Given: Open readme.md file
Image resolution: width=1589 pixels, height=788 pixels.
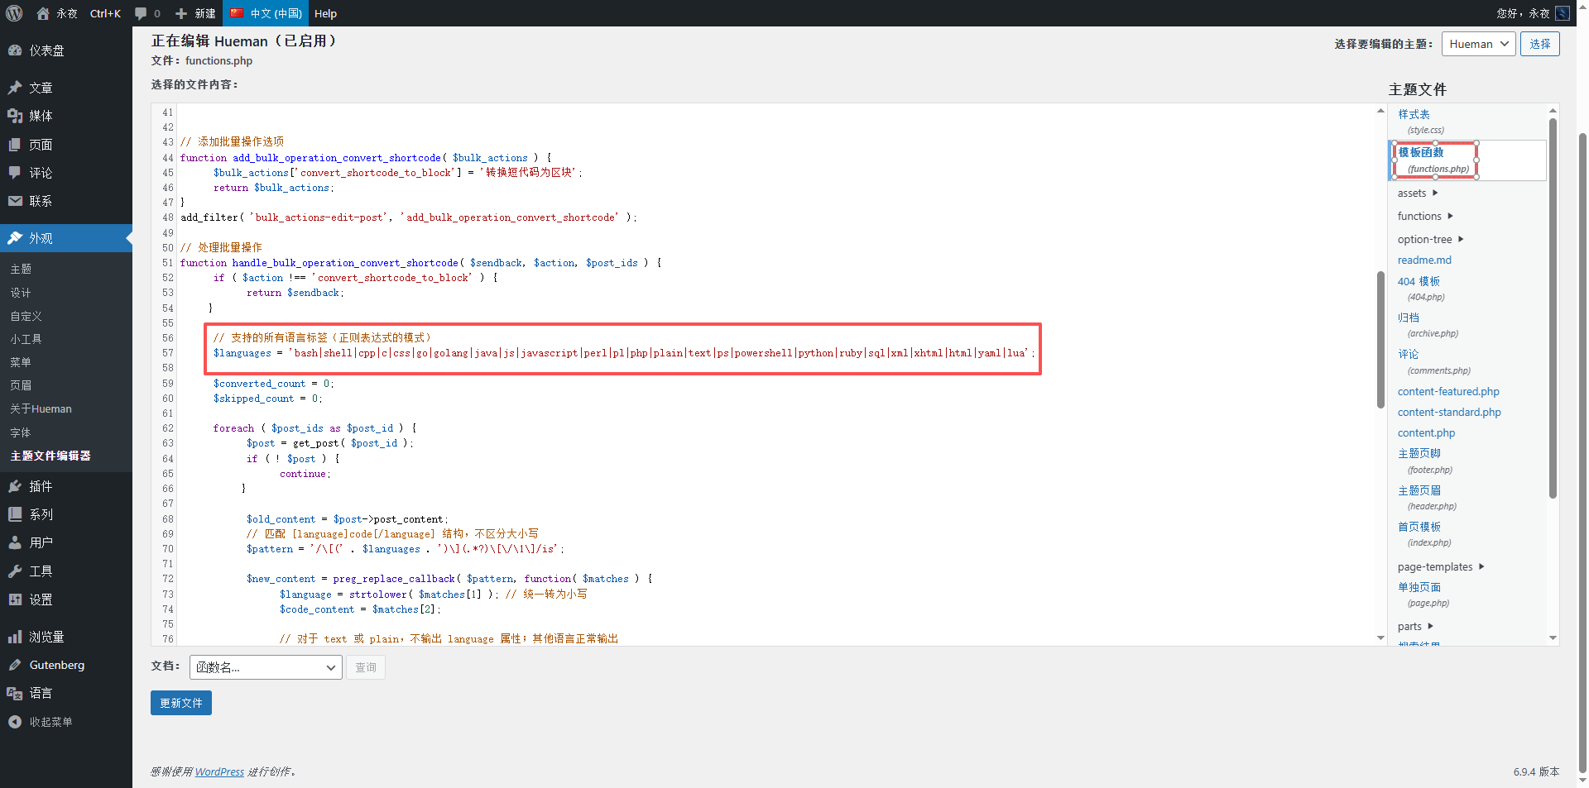Looking at the screenshot, I should [x=1424, y=260].
